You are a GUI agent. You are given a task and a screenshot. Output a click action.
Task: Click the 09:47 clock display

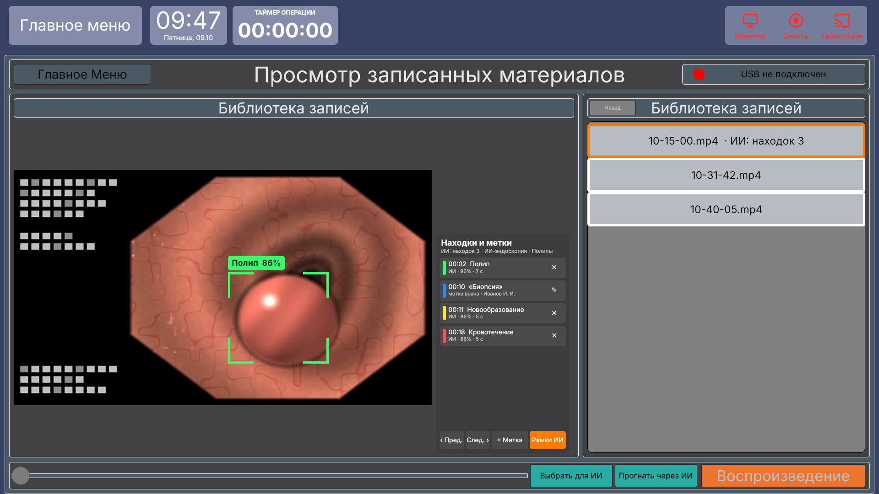pyautogui.click(x=188, y=25)
